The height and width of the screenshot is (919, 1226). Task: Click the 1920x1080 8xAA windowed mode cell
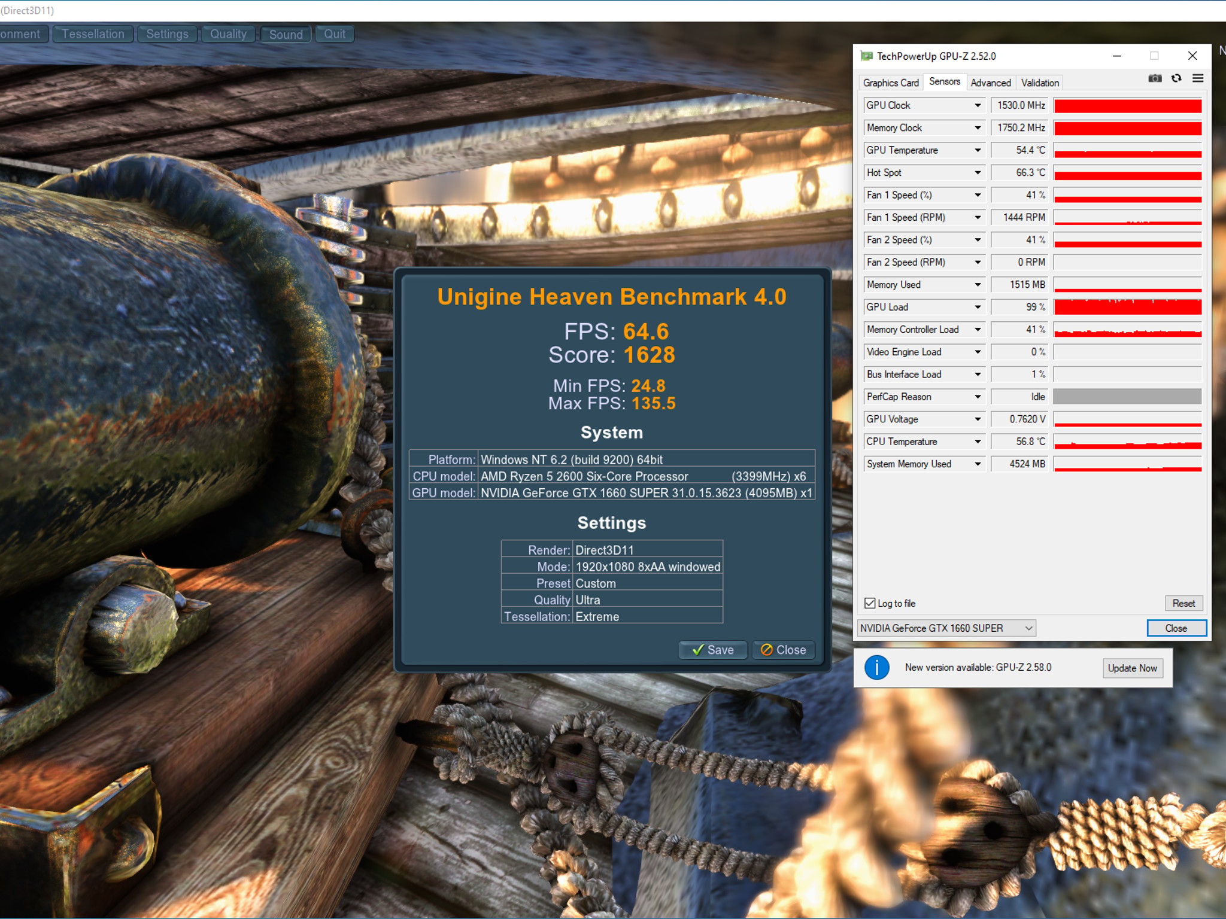(x=648, y=567)
